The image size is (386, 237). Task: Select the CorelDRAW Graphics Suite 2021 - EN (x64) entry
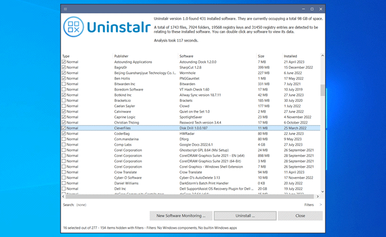(212, 156)
